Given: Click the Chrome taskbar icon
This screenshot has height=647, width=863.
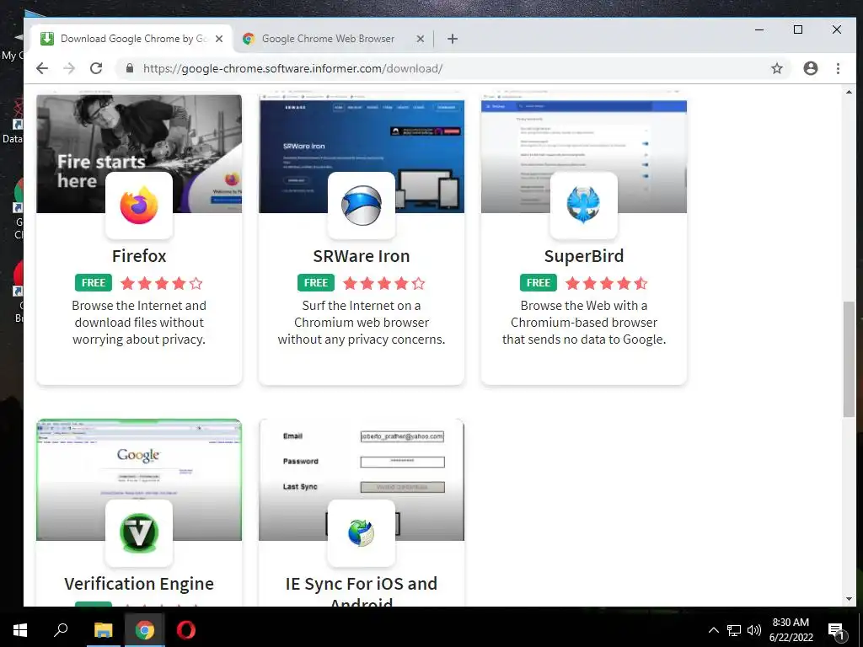Looking at the screenshot, I should (144, 630).
